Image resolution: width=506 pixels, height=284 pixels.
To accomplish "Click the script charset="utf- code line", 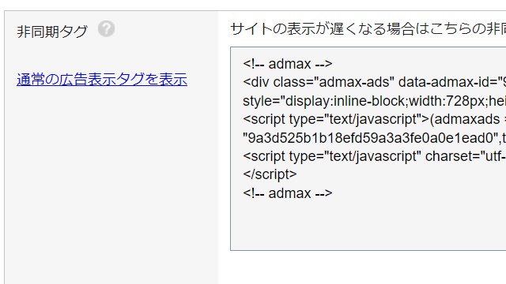I will (x=374, y=156).
